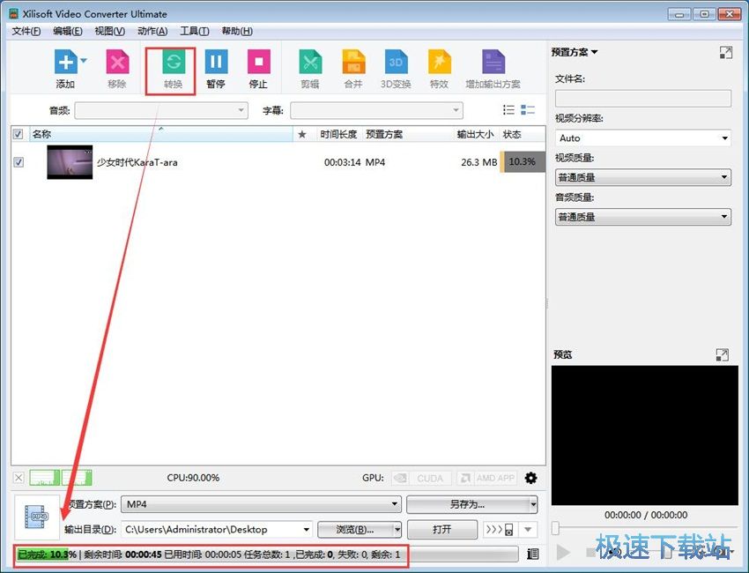Viewport: 749px width, 573px height.
Task: Open the Clip (剪辑) tool
Action: tap(310, 62)
